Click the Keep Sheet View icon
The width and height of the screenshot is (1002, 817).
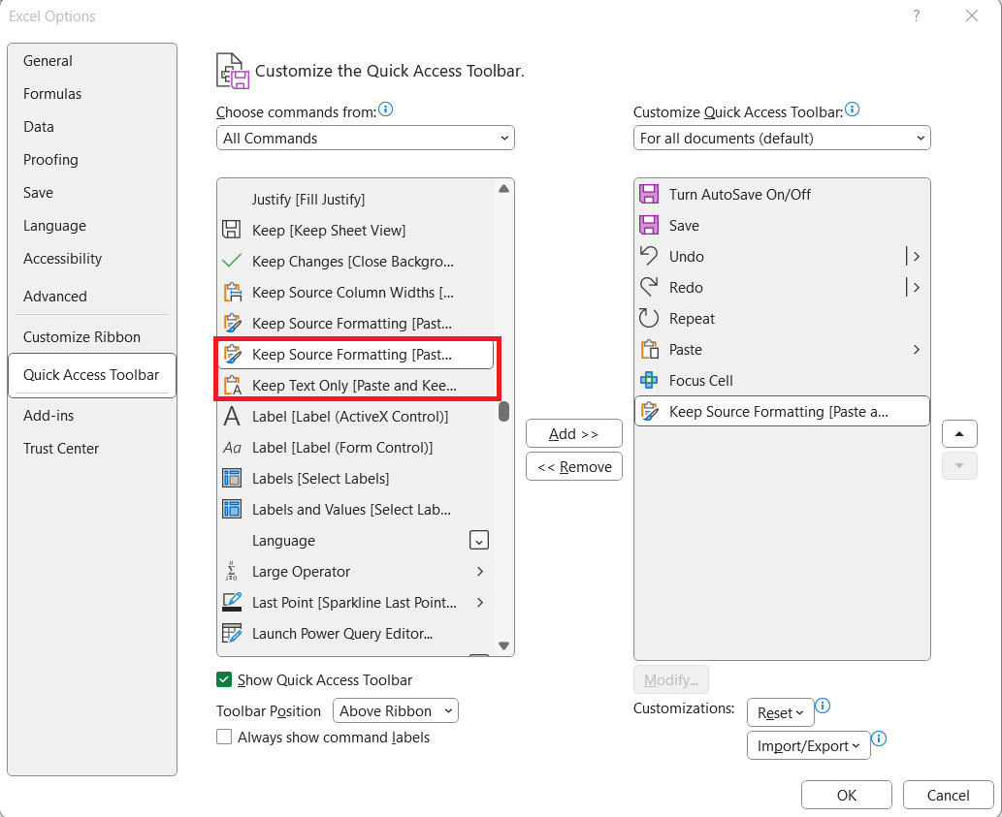point(231,230)
